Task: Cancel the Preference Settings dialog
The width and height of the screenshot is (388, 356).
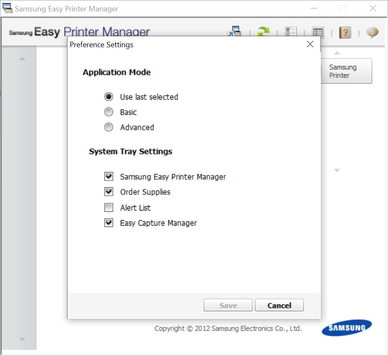Action: (279, 305)
